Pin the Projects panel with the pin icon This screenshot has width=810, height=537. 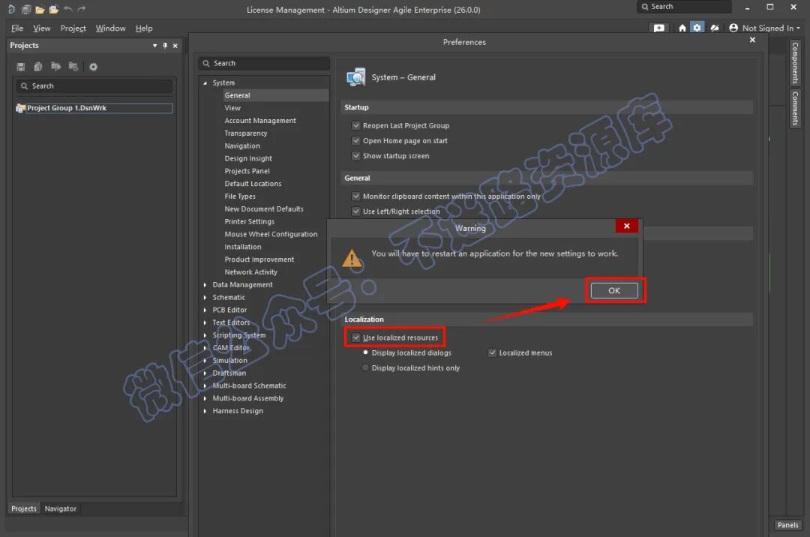[165, 46]
